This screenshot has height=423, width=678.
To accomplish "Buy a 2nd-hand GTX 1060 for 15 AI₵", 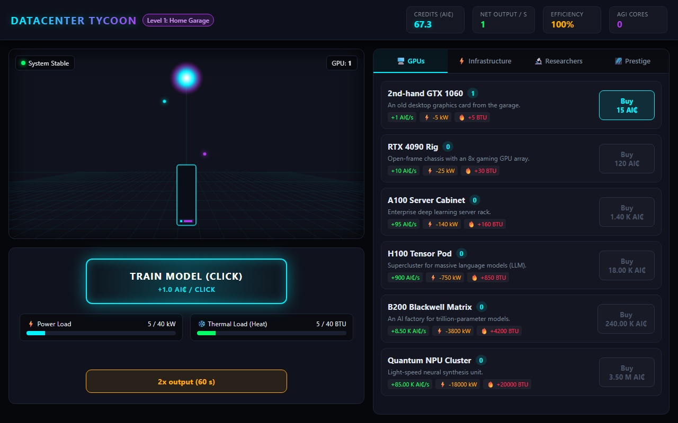I will pyautogui.click(x=627, y=105).
